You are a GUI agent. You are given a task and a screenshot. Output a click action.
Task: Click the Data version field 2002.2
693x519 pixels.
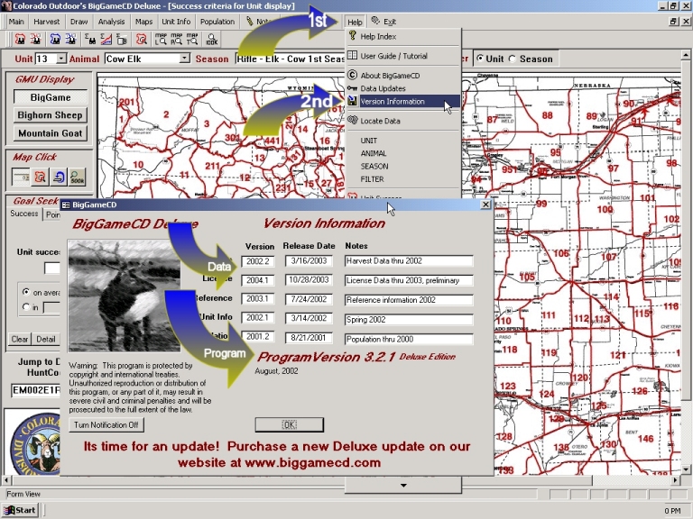pyautogui.click(x=258, y=261)
